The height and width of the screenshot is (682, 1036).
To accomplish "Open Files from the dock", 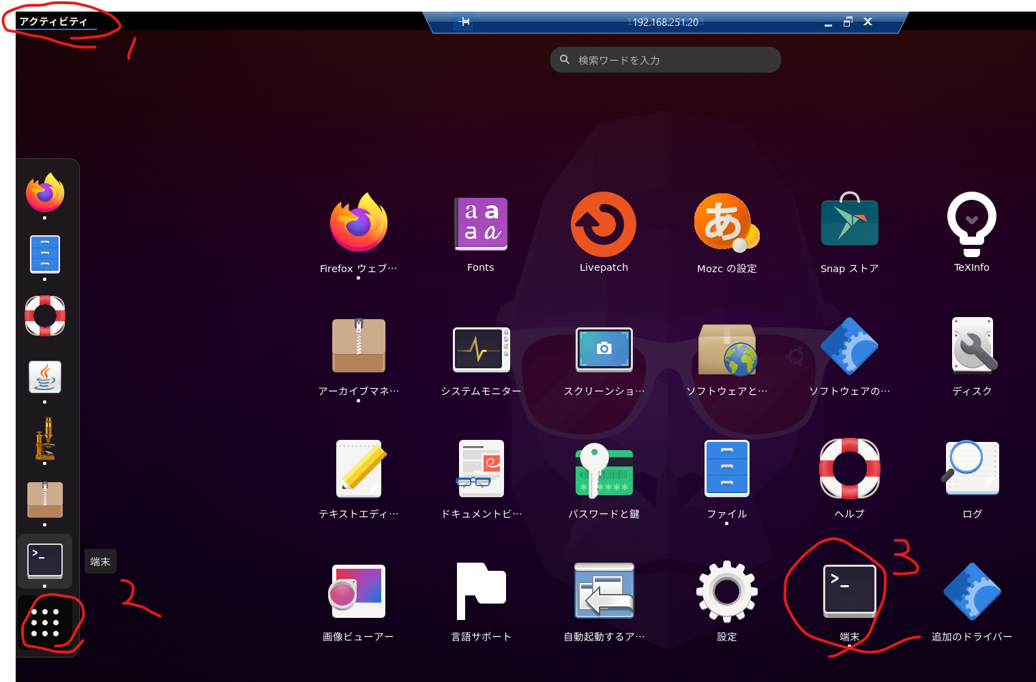I will (45, 254).
